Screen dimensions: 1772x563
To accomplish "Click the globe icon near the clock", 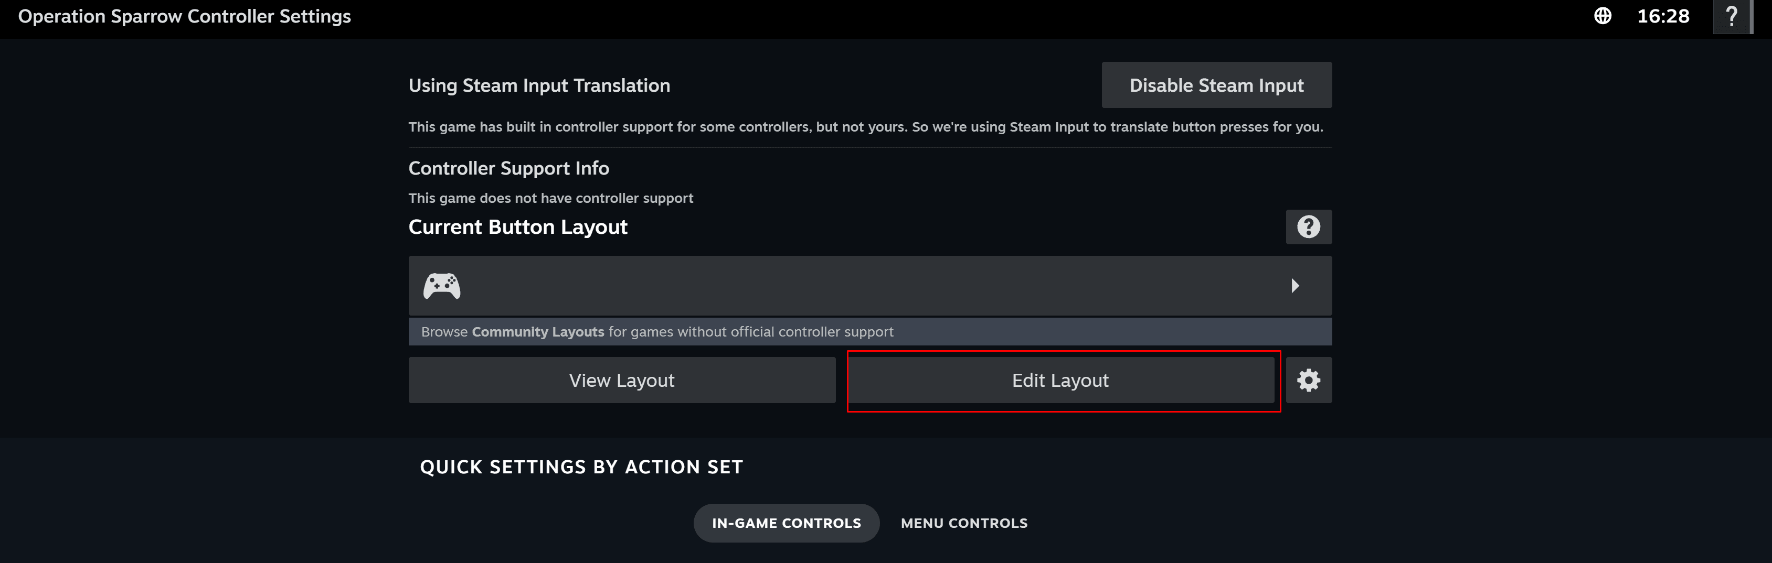I will click(x=1603, y=16).
